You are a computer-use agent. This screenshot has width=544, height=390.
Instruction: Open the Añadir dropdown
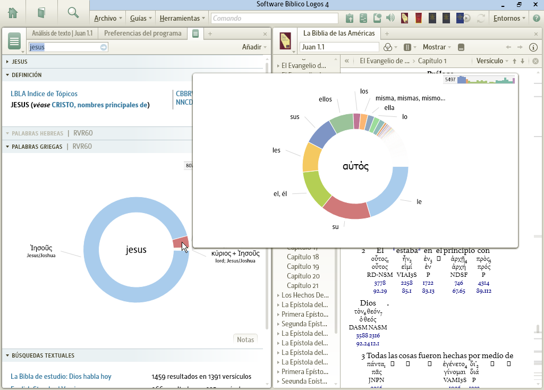pos(254,47)
